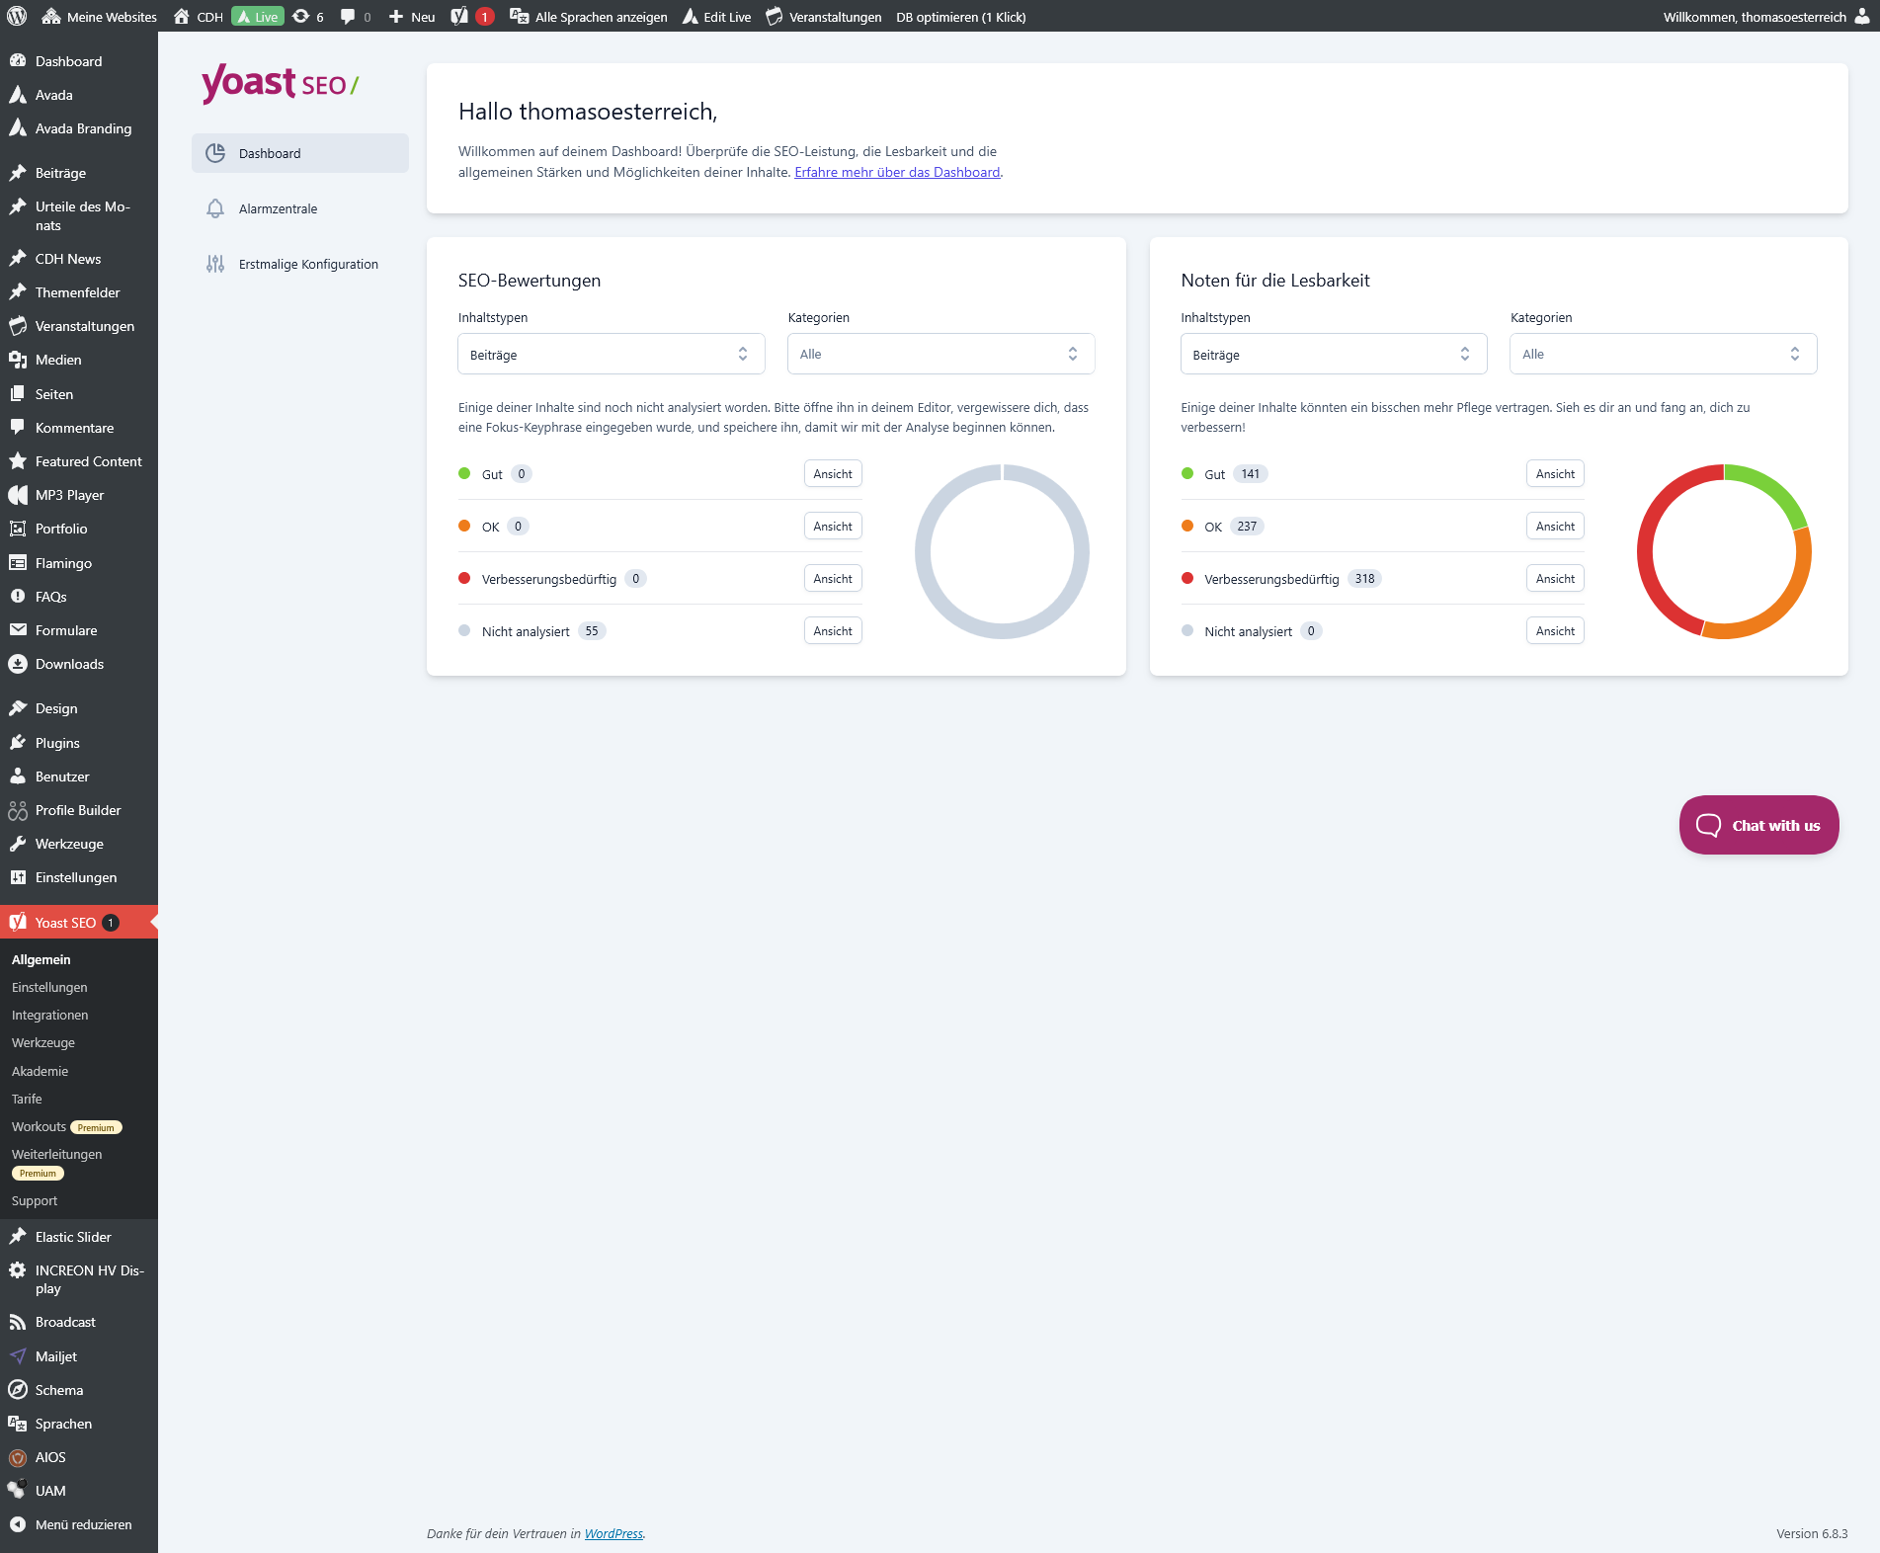The image size is (1880, 1553).
Task: Open SEO-Bewertungen Kategorien dropdown
Action: 940,354
